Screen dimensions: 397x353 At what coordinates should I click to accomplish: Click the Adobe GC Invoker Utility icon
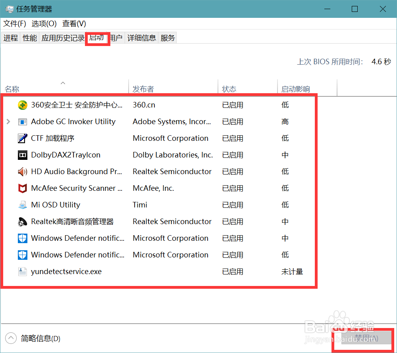(23, 121)
